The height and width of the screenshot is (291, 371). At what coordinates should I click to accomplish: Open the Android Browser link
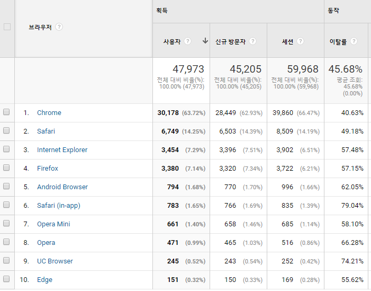62,187
